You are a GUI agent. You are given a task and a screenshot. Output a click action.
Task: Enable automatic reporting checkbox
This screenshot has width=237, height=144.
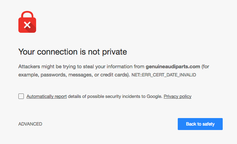tap(21, 96)
